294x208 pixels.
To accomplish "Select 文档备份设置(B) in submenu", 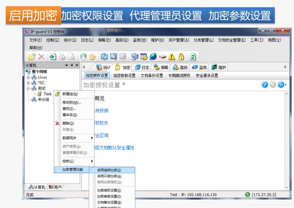I will pos(112,202).
